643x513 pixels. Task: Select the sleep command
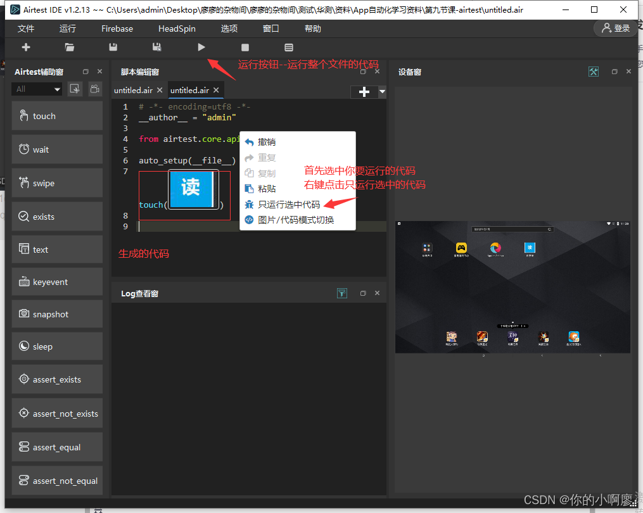pos(57,346)
